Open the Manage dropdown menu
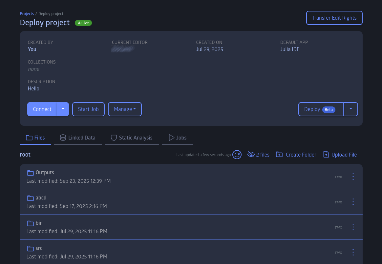The height and width of the screenshot is (264, 382). 125,109
